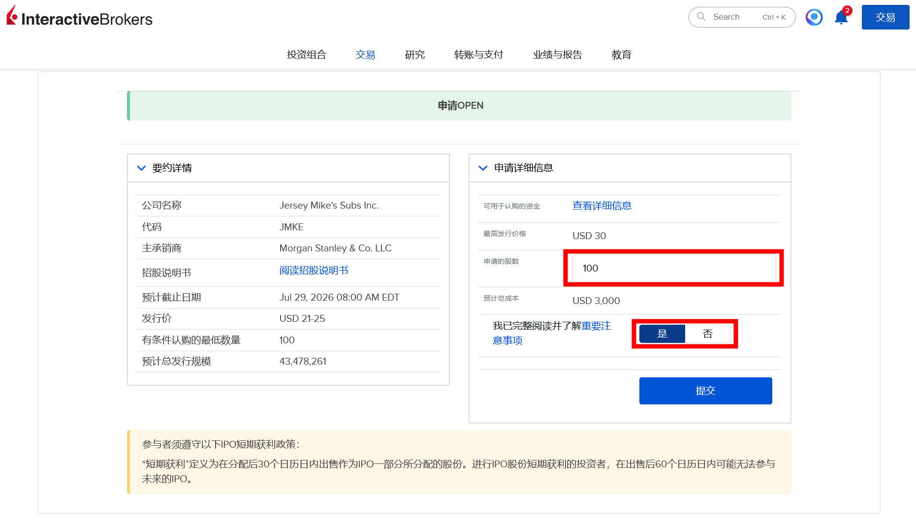Viewport: 916px width, 520px height.
Task: Click the 最高发行价格 label
Action: (505, 234)
